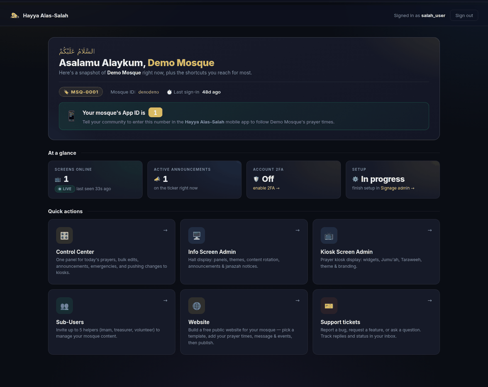Click the Off 2FA status value
This screenshot has width=488, height=387.
point(268,179)
